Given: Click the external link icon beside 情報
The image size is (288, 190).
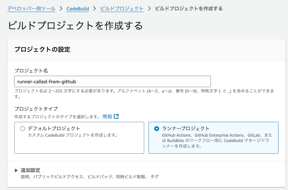Looking at the screenshot, I should click(116, 116).
